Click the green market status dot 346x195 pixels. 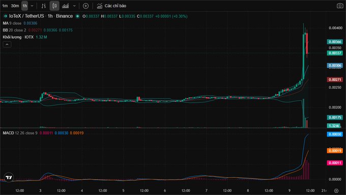click(x=77, y=16)
